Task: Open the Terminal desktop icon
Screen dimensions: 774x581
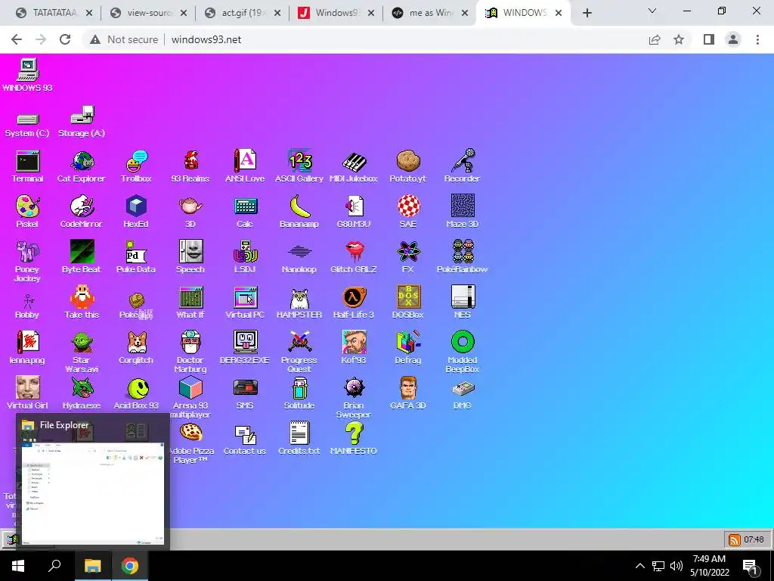Action: pyautogui.click(x=28, y=166)
